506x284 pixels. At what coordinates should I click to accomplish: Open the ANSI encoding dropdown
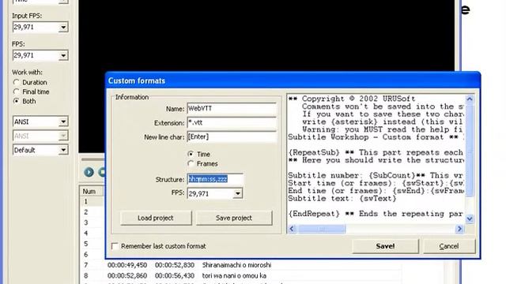[63, 121]
